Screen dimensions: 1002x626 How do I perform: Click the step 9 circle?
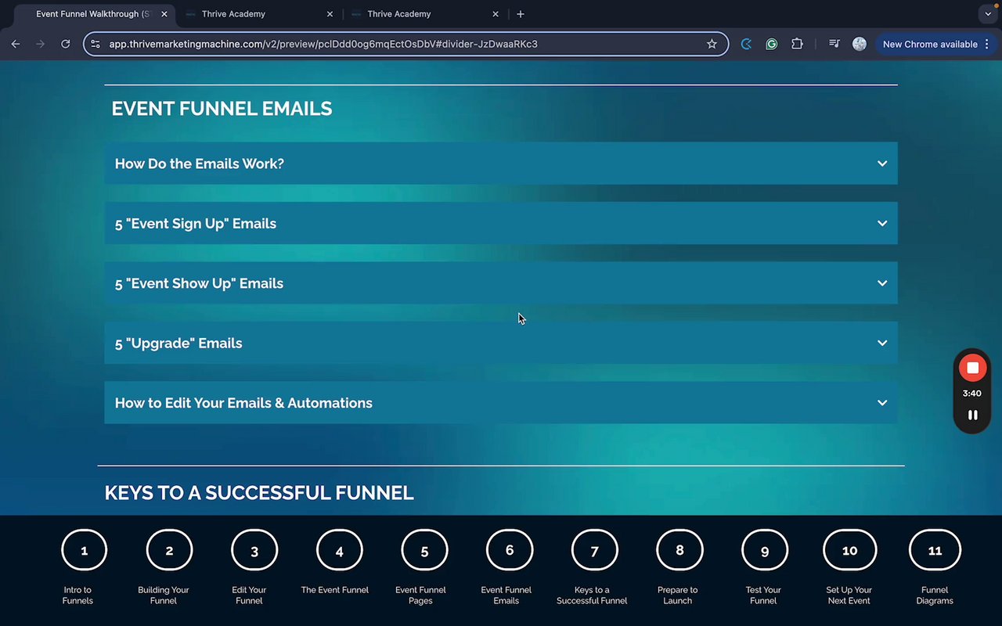click(765, 551)
